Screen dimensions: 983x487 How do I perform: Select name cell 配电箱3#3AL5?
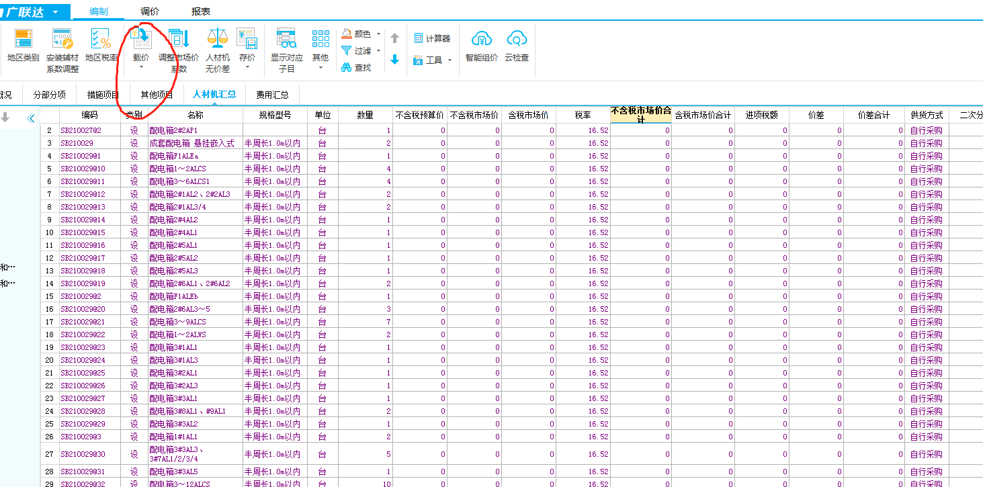coord(195,472)
